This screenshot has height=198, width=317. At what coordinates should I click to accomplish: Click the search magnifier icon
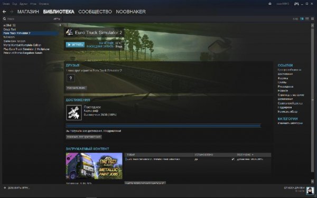(4, 19)
